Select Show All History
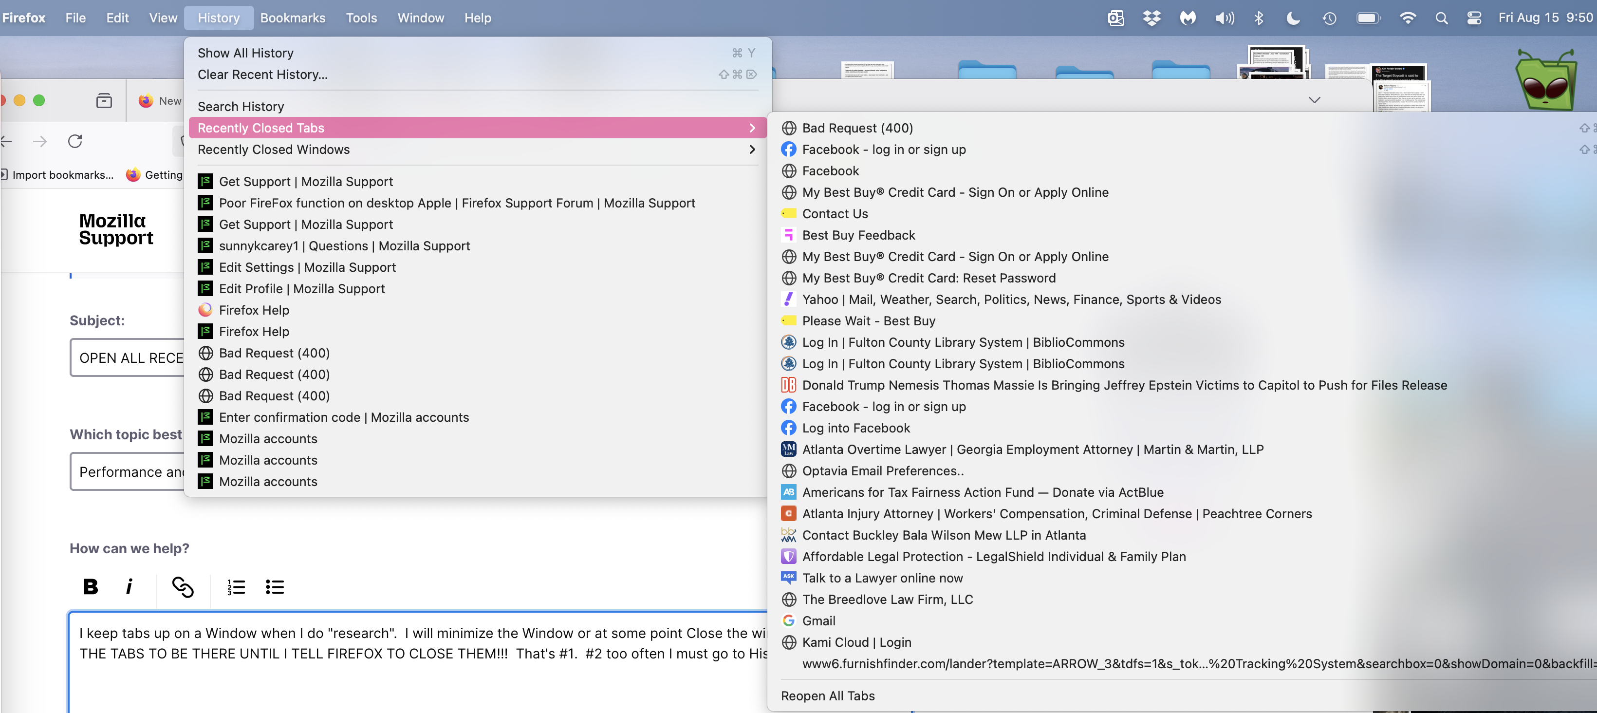Screen dimensions: 1597x713 click(x=245, y=53)
